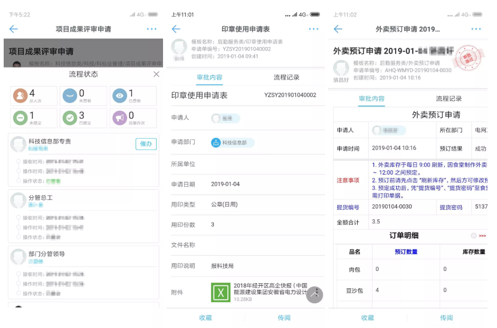Click 收藏 in 外卖预订申请 screen

click(x=367, y=317)
